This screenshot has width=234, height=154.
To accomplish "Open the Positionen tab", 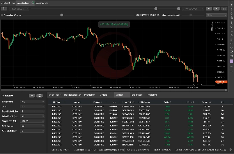I will (89, 94).
